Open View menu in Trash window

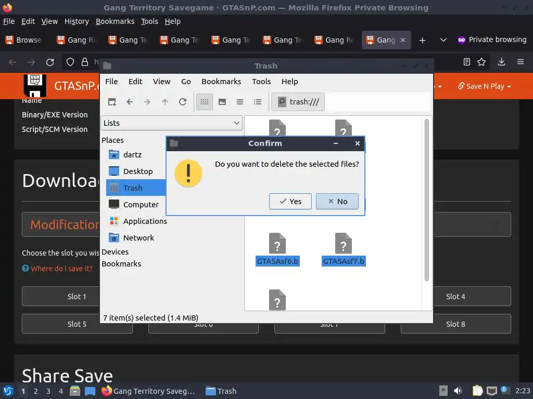click(161, 82)
